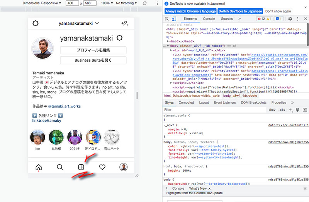Toggle the device toolbar icon

(x=174, y=19)
